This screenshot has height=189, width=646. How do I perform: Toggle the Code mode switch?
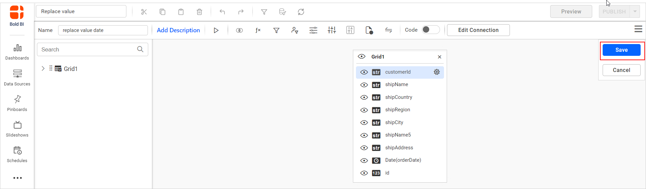point(430,30)
